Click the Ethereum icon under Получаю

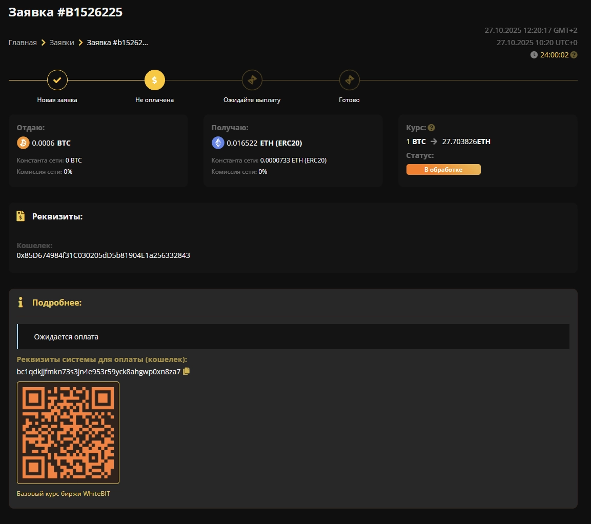218,143
